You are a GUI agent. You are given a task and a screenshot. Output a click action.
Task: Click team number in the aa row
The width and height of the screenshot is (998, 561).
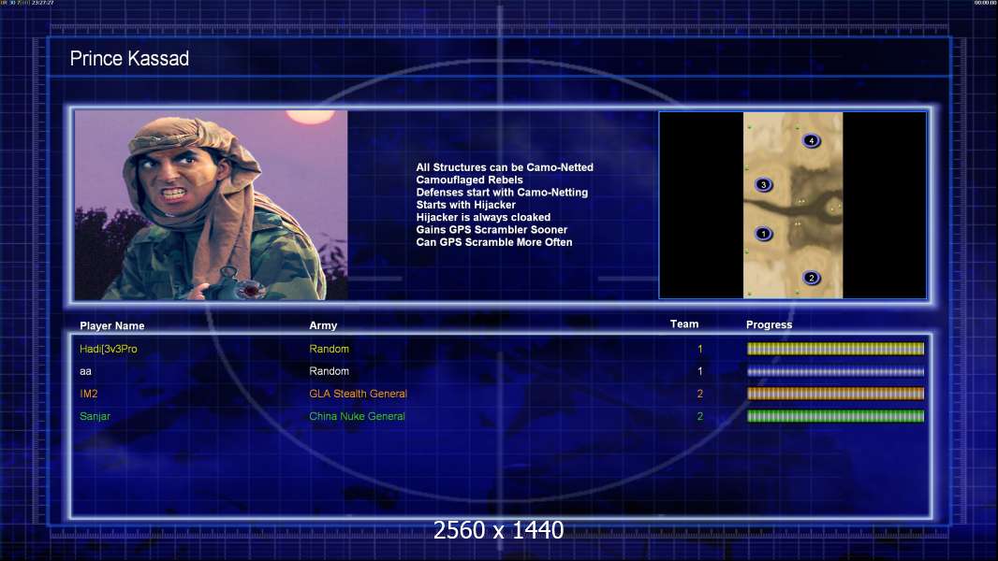tap(700, 371)
